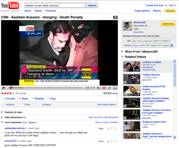This screenshot has width=179, height=148.
Task: Add 'a tribute to Sadam' to queue
Action: (x=125, y=70)
